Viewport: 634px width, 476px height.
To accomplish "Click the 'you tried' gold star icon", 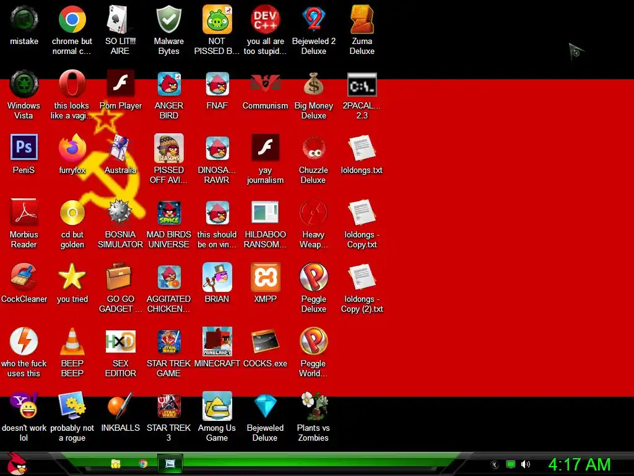I will (72, 277).
